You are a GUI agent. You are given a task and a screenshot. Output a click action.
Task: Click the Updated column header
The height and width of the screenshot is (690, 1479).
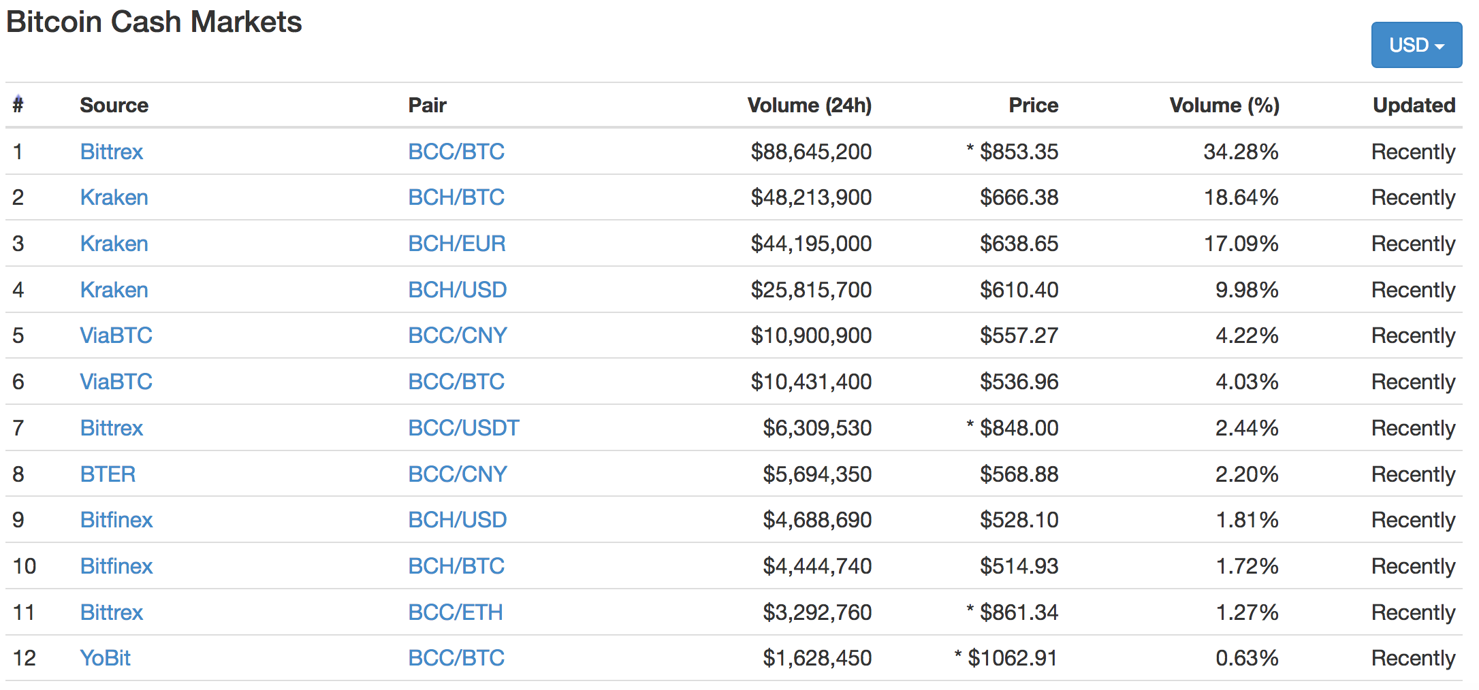point(1414,105)
